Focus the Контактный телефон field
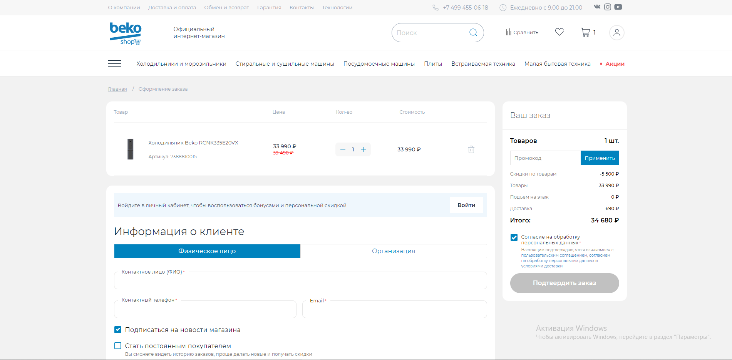This screenshot has width=732, height=360. click(x=205, y=309)
